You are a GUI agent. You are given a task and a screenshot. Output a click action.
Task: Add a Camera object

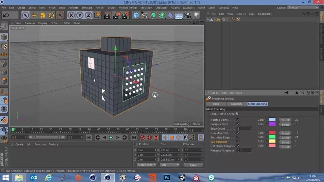coord(188,15)
